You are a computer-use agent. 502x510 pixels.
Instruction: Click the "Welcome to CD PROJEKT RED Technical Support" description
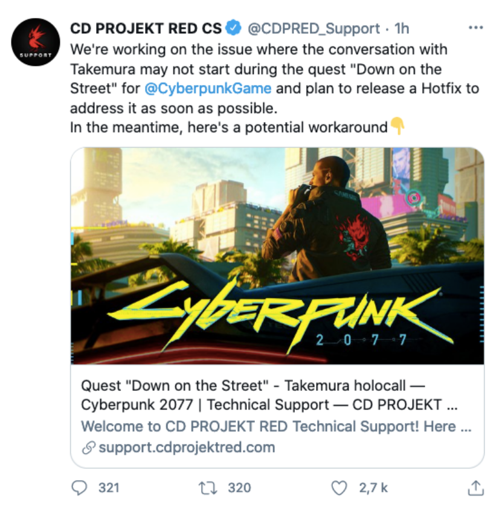coord(275,427)
